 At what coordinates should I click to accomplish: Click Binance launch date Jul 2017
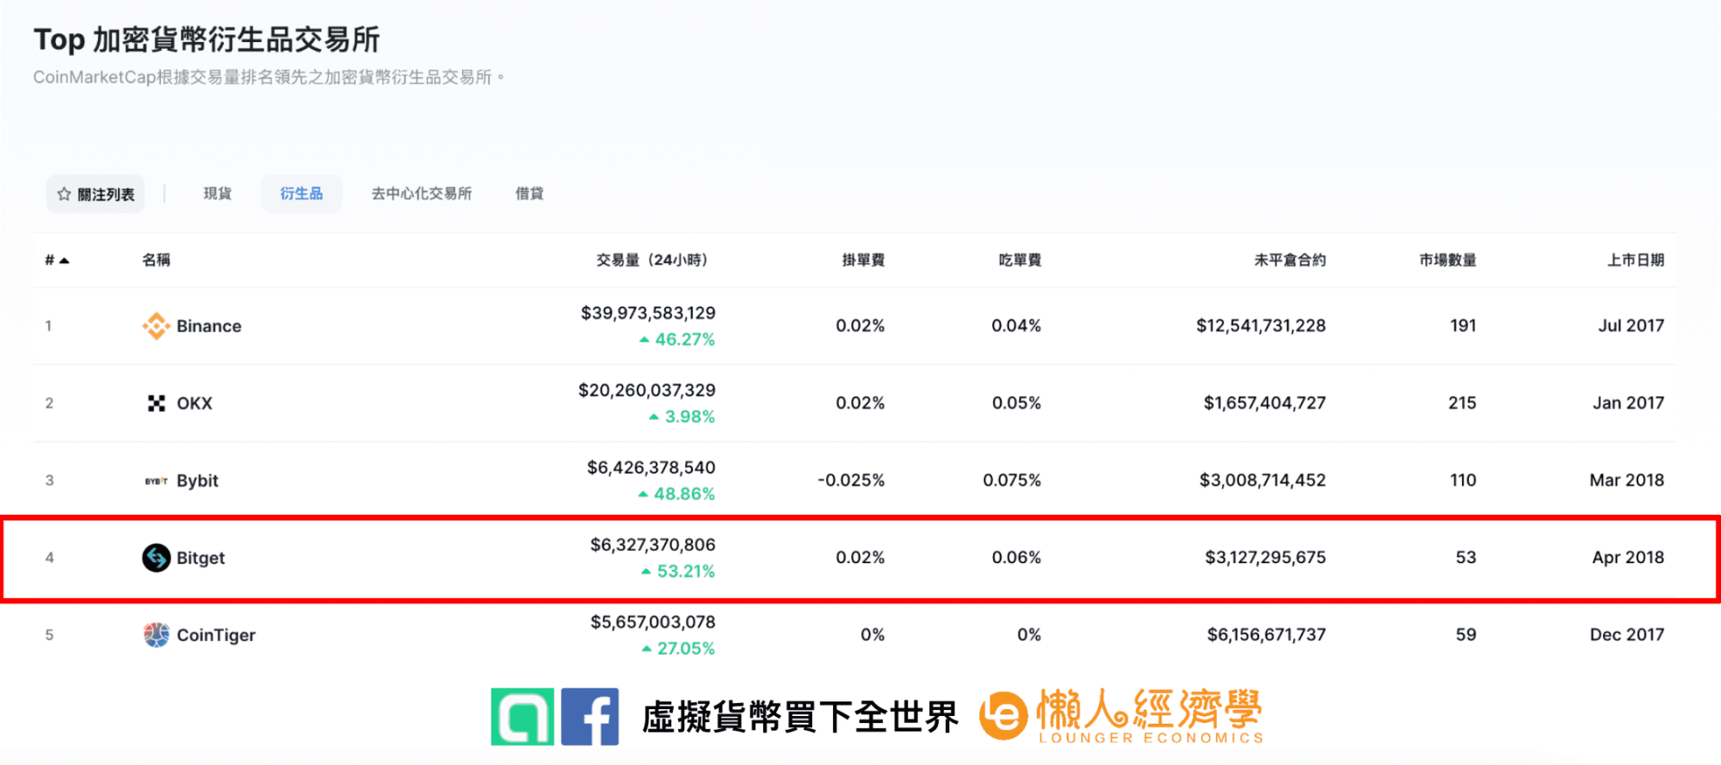[x=1632, y=326]
